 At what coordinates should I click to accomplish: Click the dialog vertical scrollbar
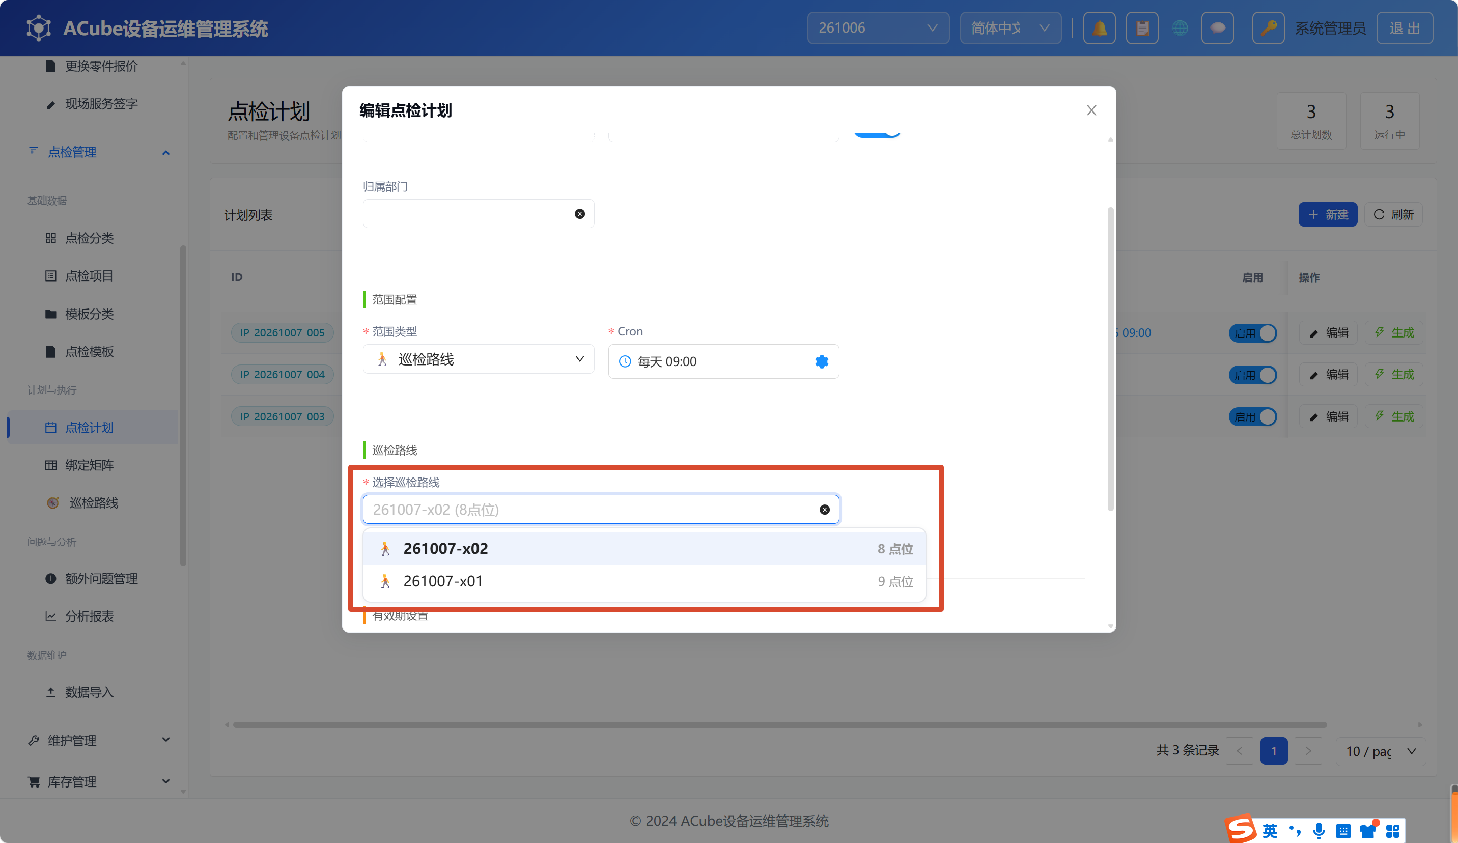point(1110,359)
